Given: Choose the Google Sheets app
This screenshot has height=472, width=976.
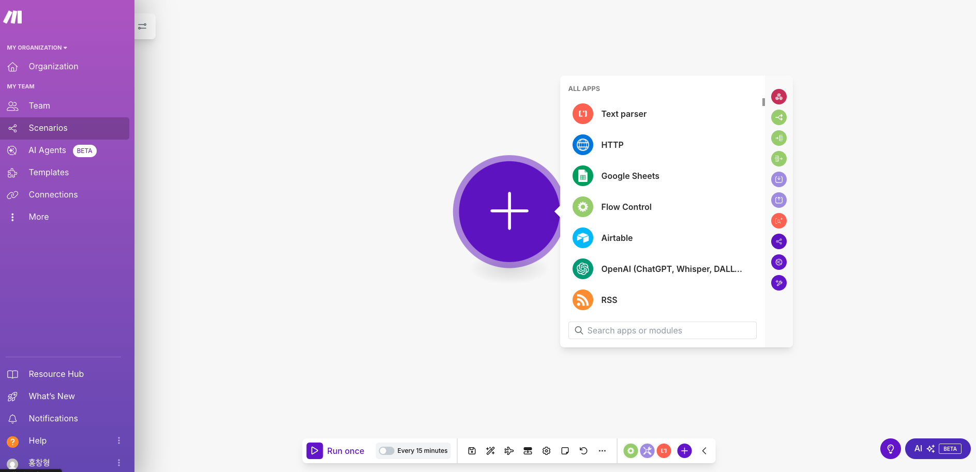Looking at the screenshot, I should [662, 176].
